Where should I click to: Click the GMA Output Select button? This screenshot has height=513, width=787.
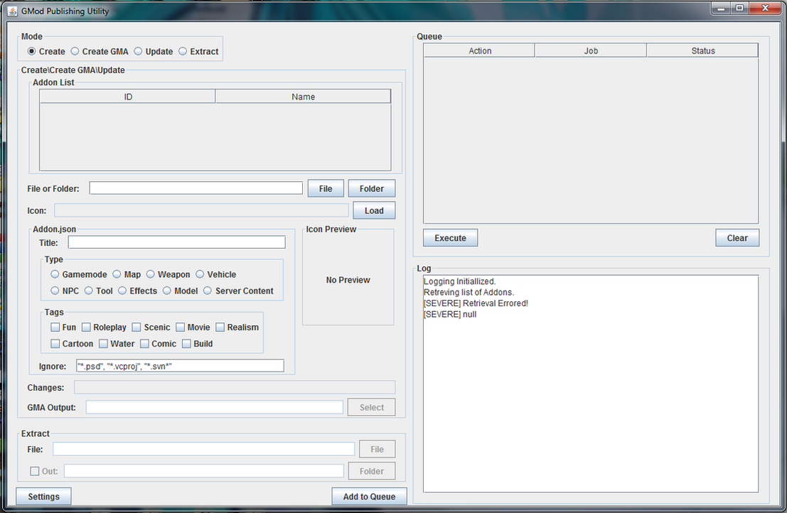371,407
